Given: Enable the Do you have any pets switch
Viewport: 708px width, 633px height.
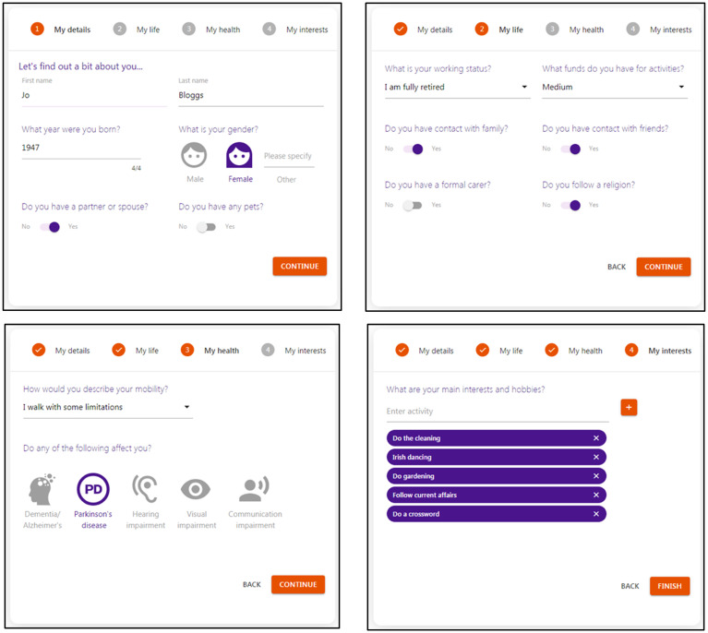Looking at the screenshot, I should (x=207, y=227).
